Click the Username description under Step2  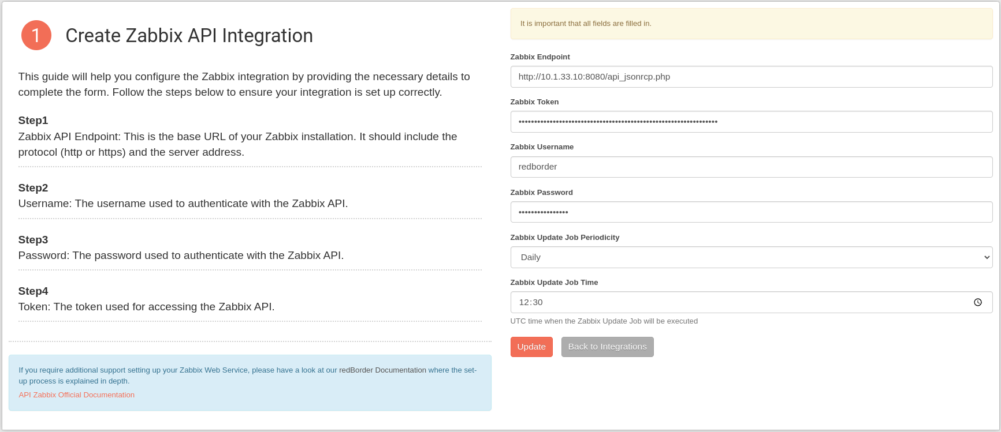183,204
